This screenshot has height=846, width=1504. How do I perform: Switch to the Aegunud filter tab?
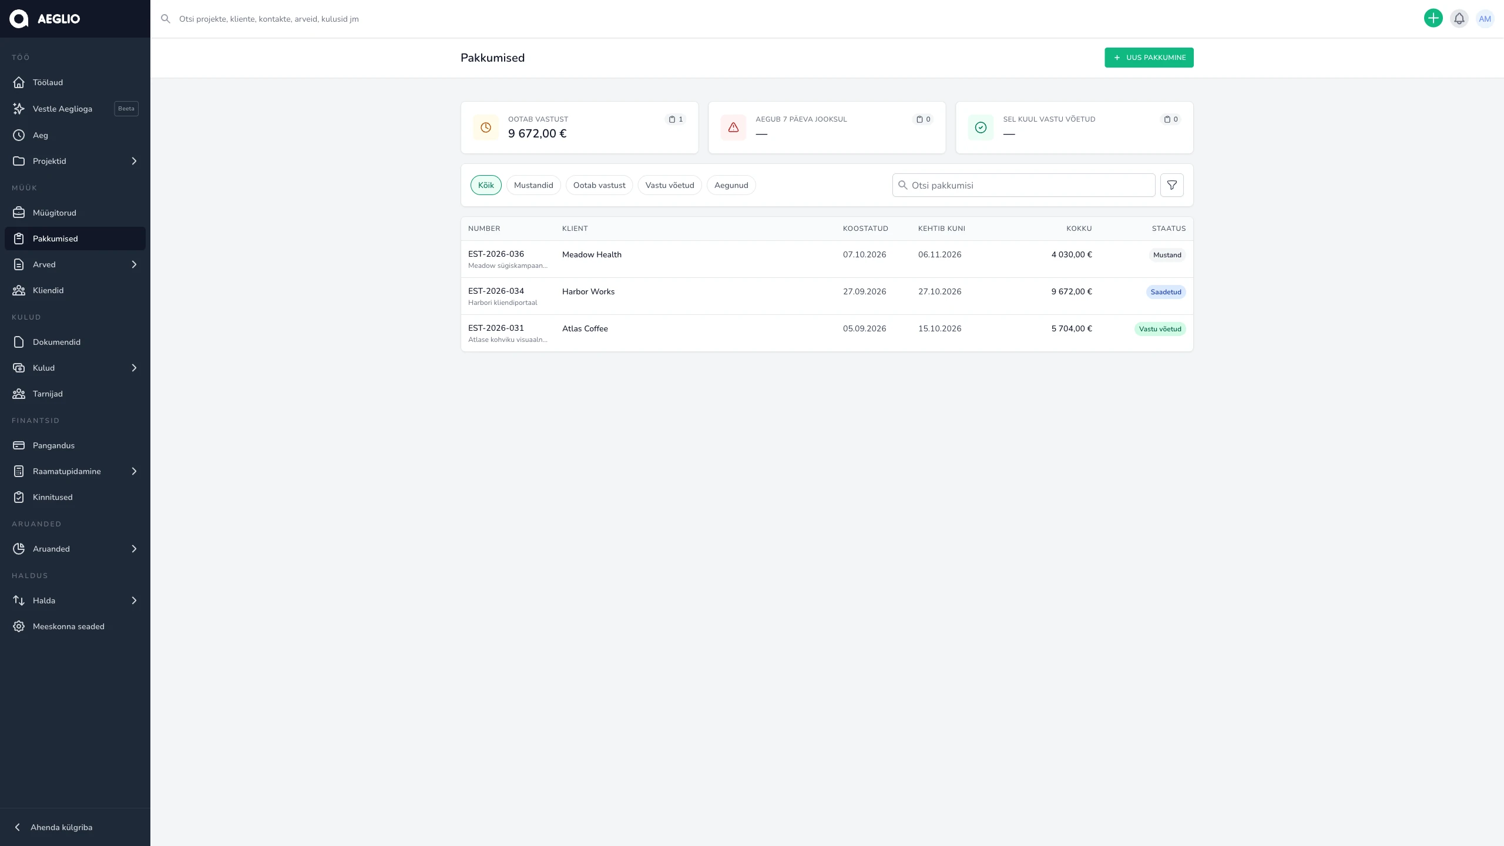[x=731, y=185]
